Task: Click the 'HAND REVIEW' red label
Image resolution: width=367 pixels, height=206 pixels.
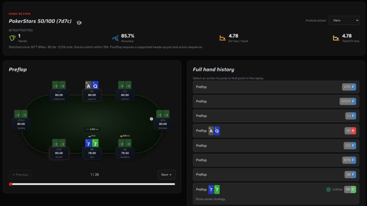Action: pyautogui.click(x=20, y=14)
